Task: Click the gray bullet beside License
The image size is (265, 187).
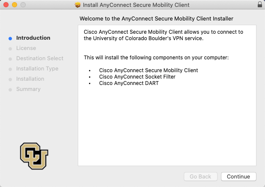Action: pyautogui.click(x=10, y=48)
